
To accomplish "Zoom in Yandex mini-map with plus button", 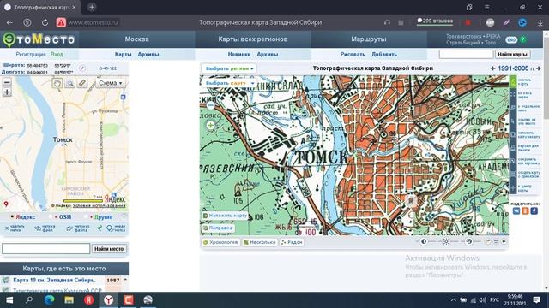I will click(7, 92).
